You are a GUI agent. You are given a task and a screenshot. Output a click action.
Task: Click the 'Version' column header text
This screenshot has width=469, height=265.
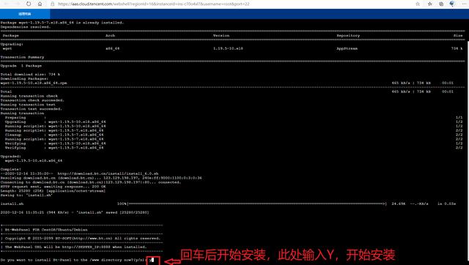[x=221, y=36]
